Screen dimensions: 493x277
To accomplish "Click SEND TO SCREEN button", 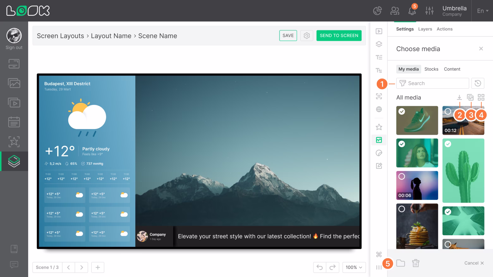I will (339, 36).
